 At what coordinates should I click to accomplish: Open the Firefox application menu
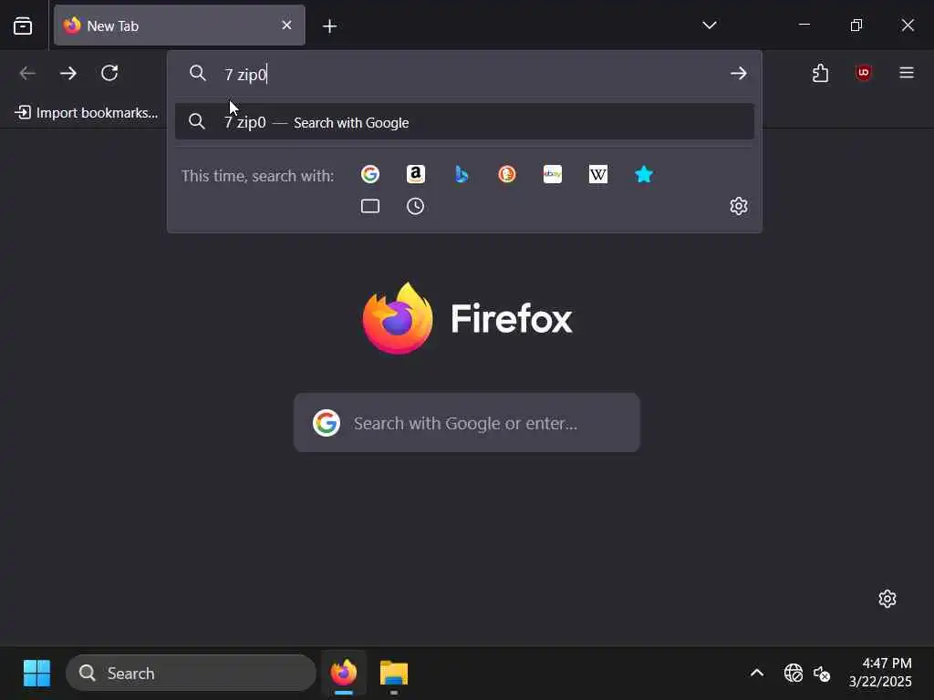tap(906, 73)
